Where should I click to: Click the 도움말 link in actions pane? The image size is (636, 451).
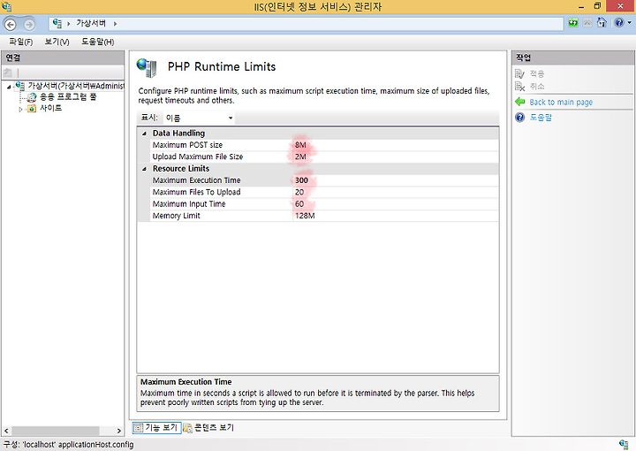click(x=541, y=118)
